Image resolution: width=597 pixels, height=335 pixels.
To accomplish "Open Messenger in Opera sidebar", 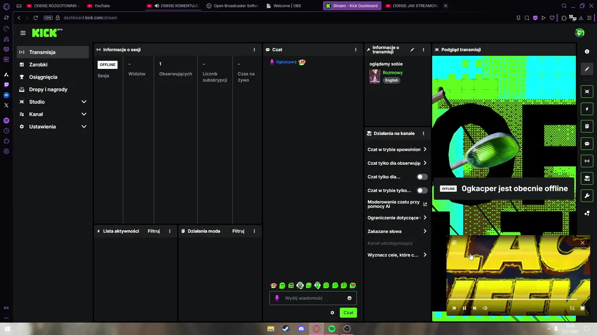I will point(6,95).
